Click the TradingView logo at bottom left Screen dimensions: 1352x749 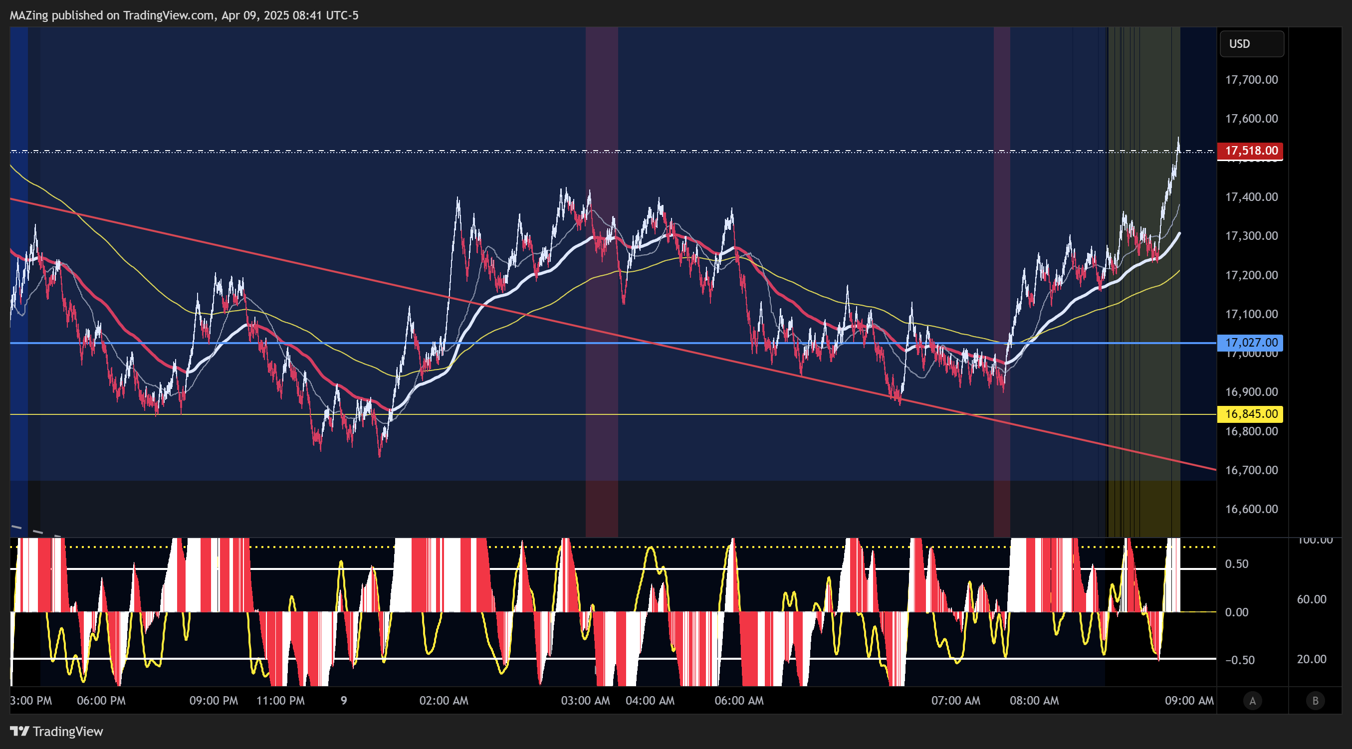pos(57,731)
